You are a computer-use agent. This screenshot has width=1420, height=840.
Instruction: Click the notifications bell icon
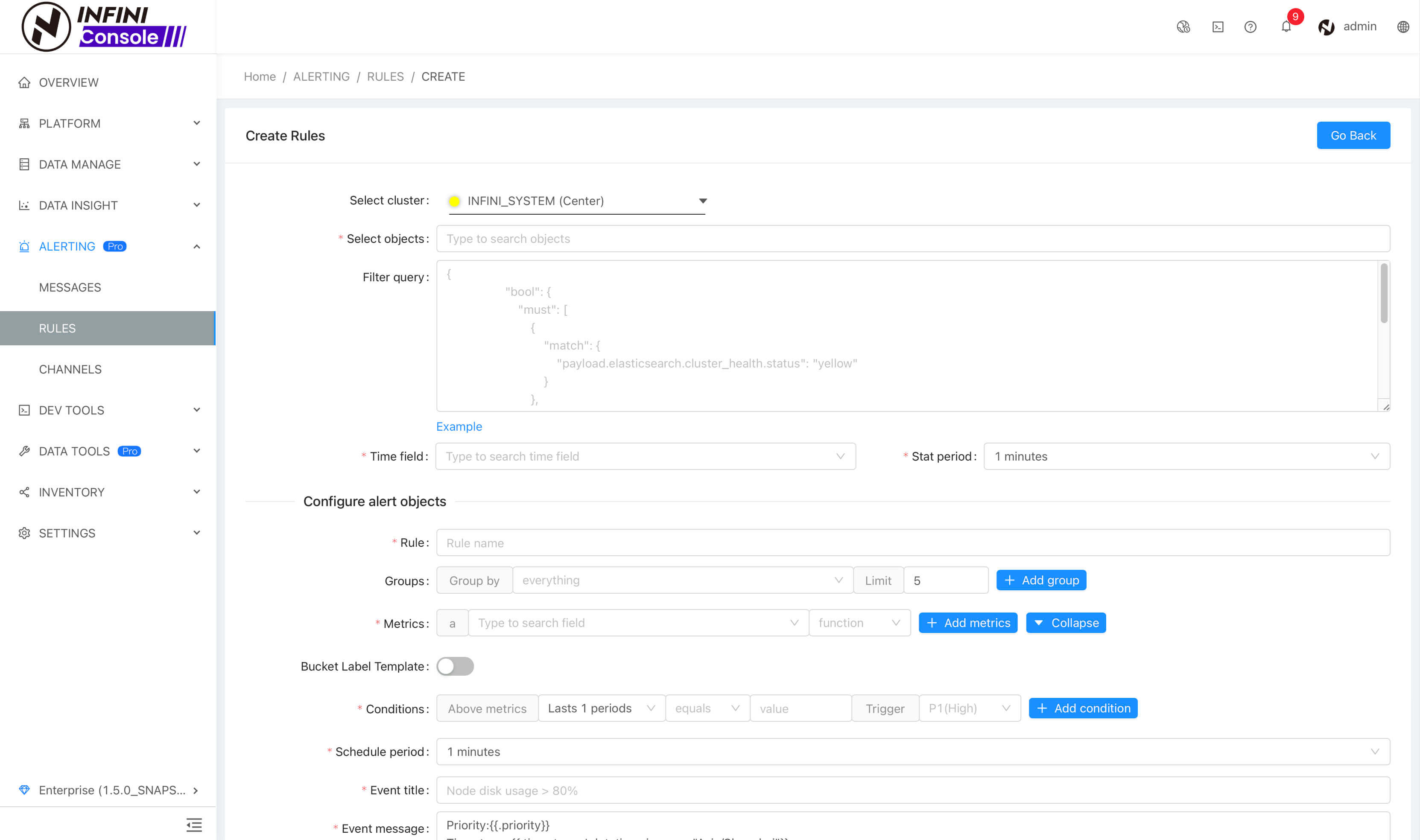click(1287, 26)
